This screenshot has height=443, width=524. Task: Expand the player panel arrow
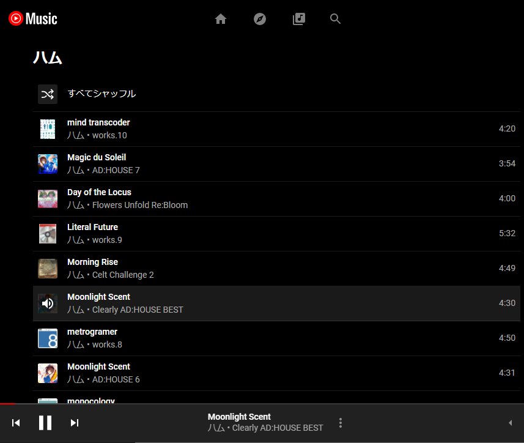511,423
